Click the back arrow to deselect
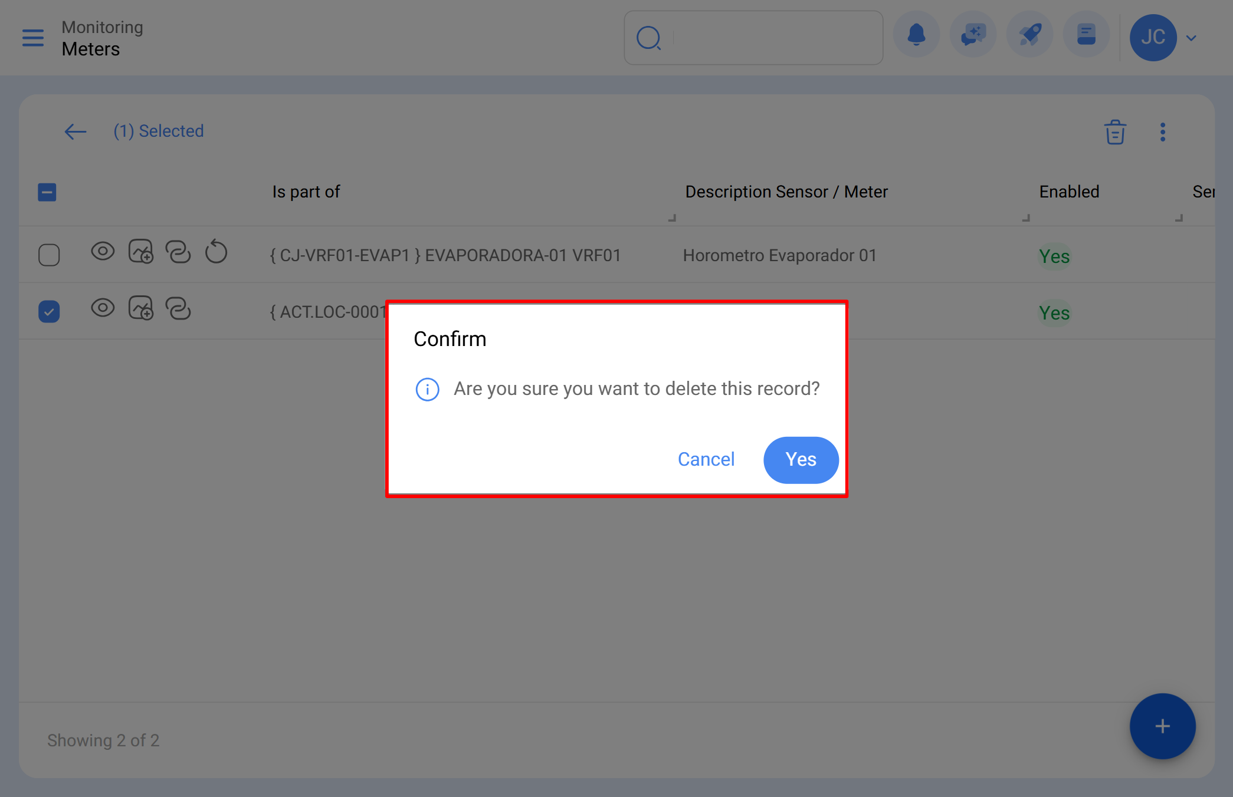Screen dimensions: 1233x797 [75, 131]
